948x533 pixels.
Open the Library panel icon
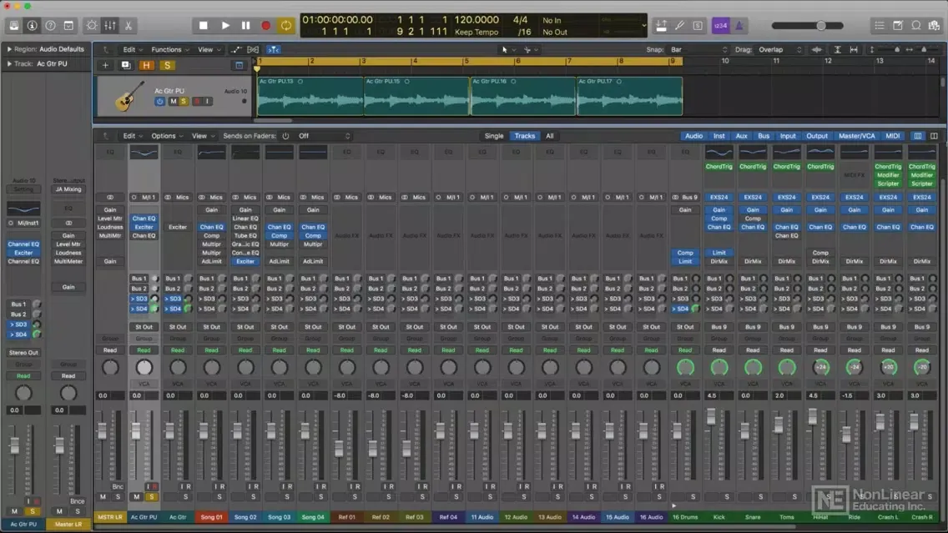pyautogui.click(x=14, y=25)
